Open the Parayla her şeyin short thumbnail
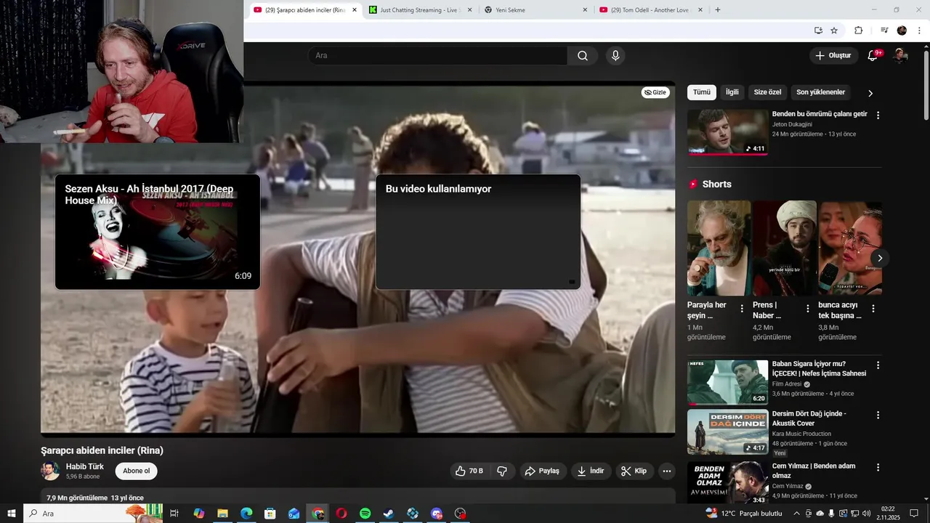Screen dimensions: 930x523 pos(719,248)
